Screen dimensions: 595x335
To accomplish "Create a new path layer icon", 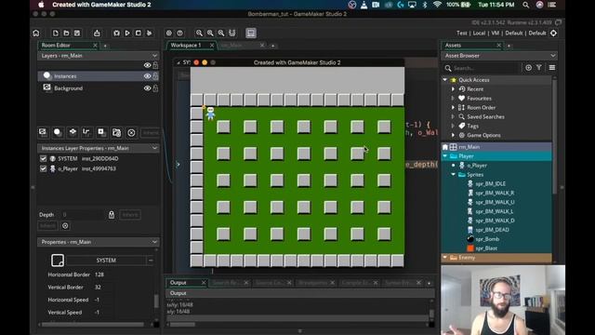I will [x=86, y=132].
